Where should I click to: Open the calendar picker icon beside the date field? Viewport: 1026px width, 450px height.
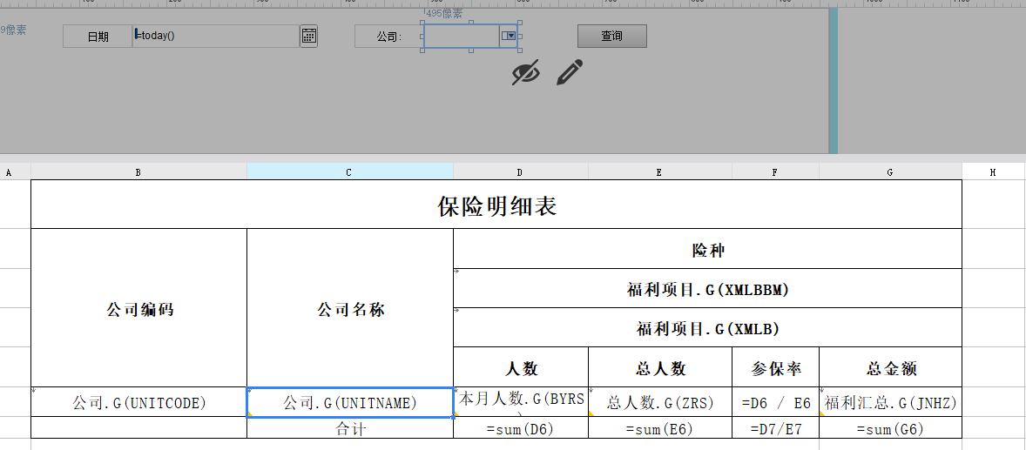pyautogui.click(x=309, y=36)
